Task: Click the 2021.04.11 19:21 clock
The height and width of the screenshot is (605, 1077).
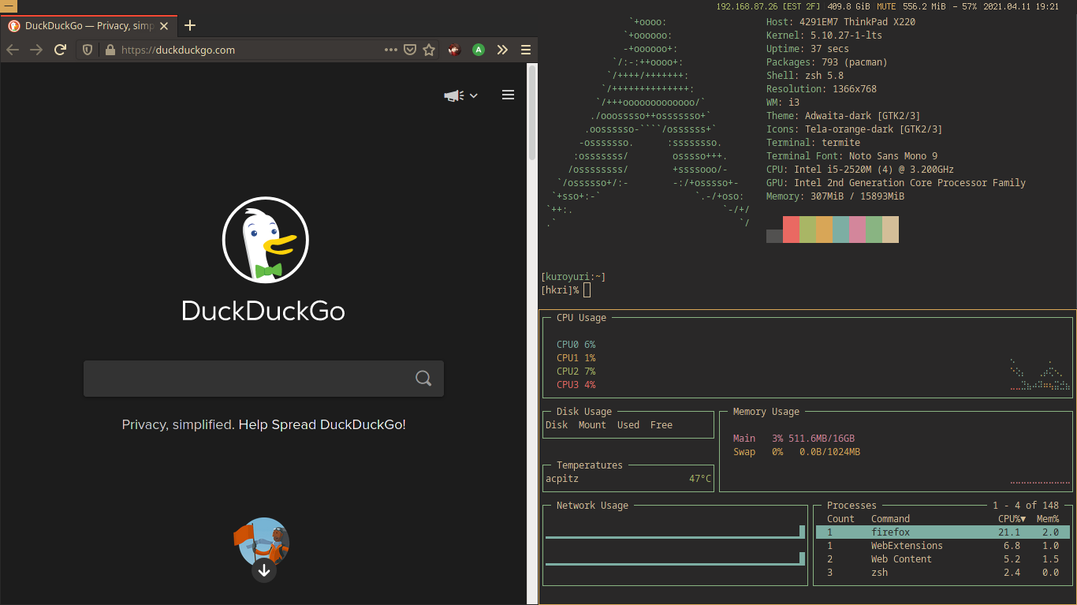Action: tap(1021, 6)
